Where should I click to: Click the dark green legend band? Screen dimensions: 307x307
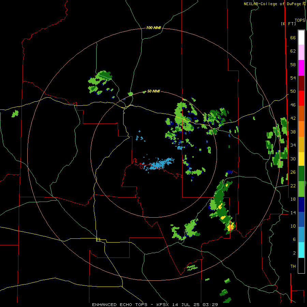click(301, 174)
